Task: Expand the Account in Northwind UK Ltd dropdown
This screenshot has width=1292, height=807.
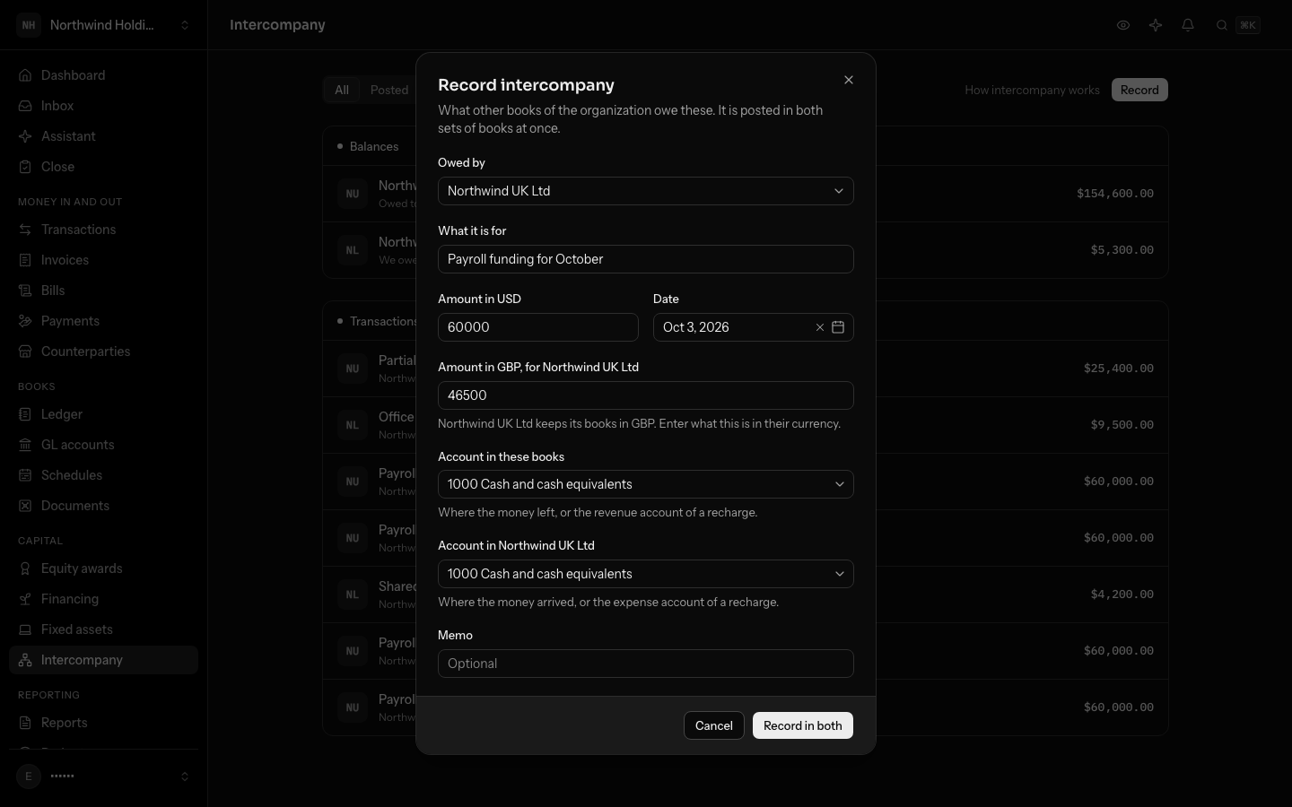Action: pyautogui.click(x=646, y=574)
